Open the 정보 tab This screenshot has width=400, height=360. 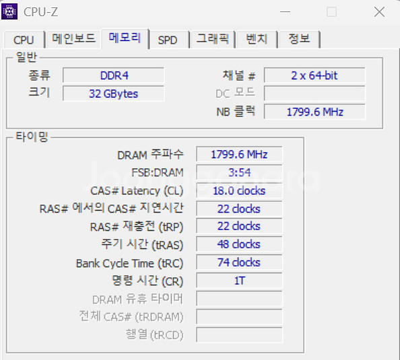coord(299,39)
